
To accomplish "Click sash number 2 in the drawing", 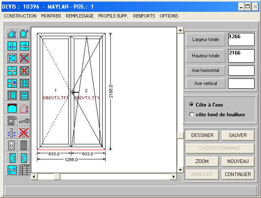I will point(86,90).
